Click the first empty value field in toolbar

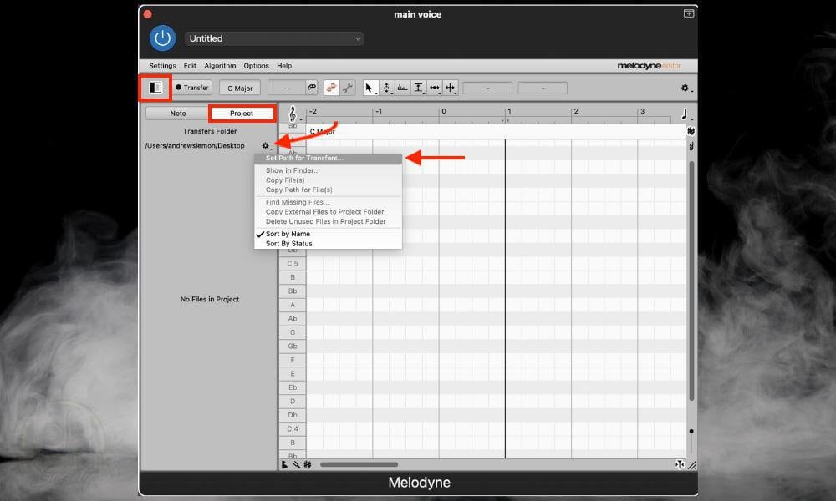coord(487,88)
